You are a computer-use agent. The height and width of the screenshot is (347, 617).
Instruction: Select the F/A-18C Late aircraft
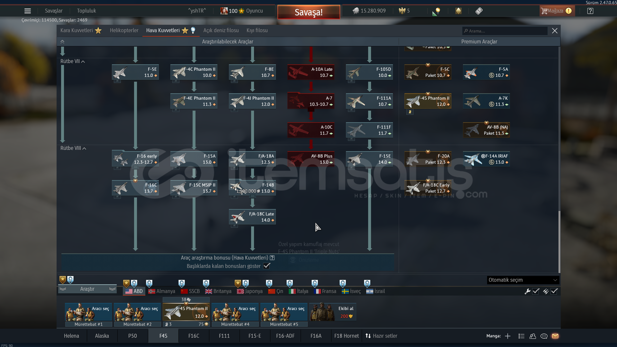[x=252, y=217]
